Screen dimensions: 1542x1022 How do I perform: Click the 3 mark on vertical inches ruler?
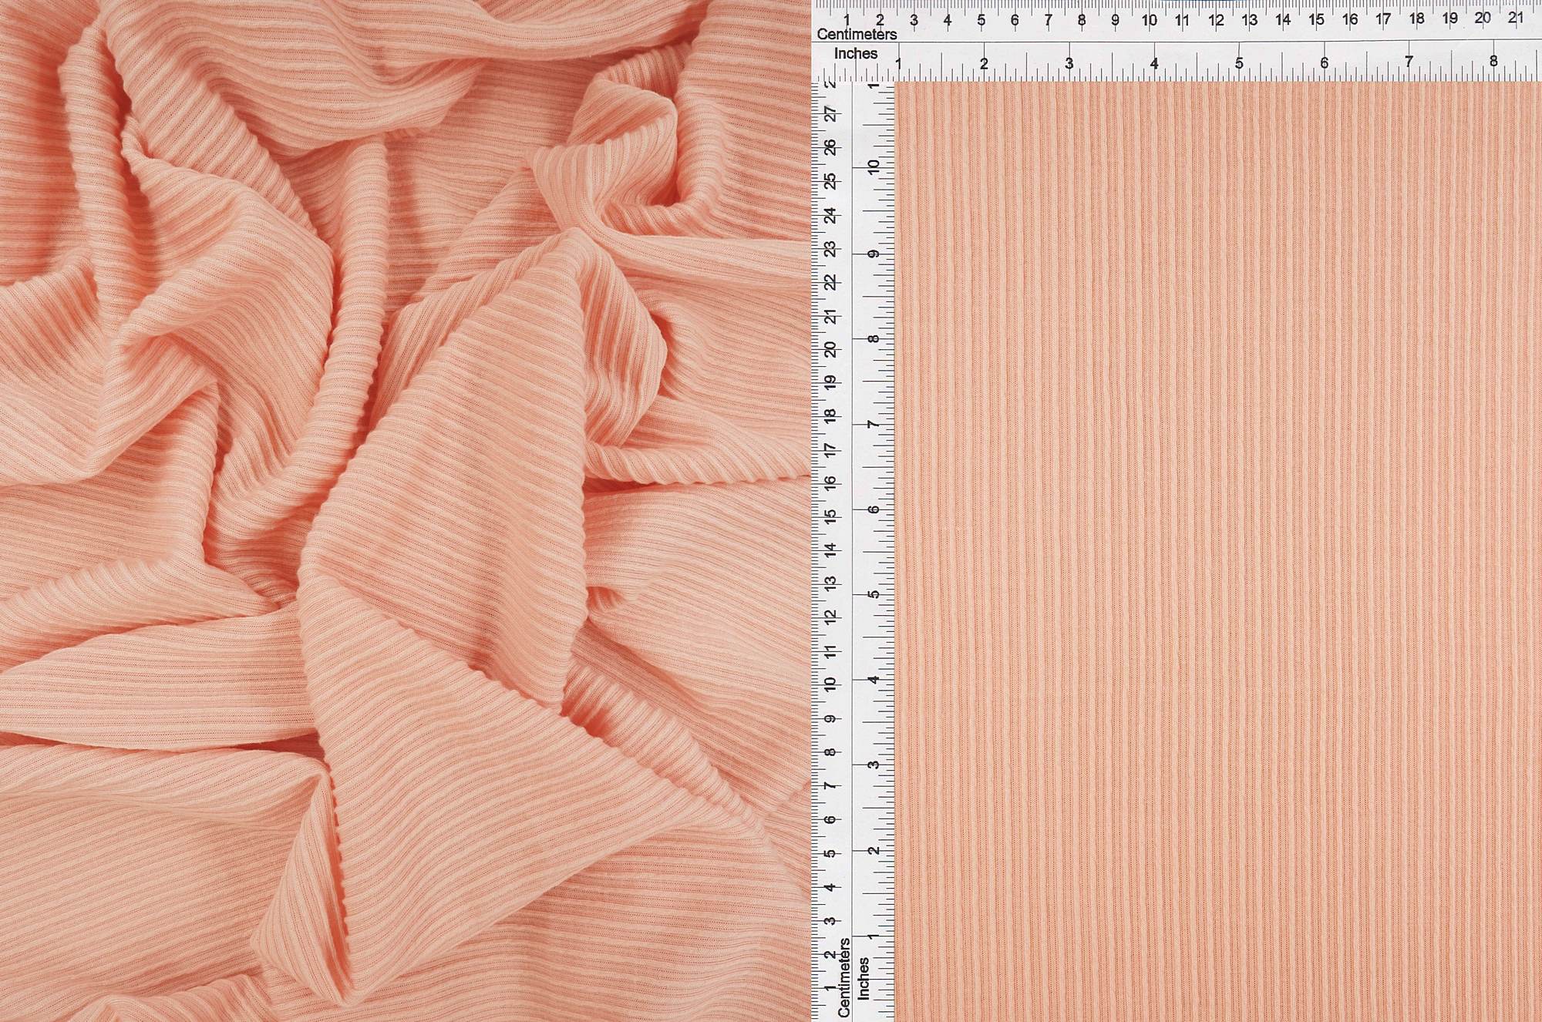pos(874,765)
